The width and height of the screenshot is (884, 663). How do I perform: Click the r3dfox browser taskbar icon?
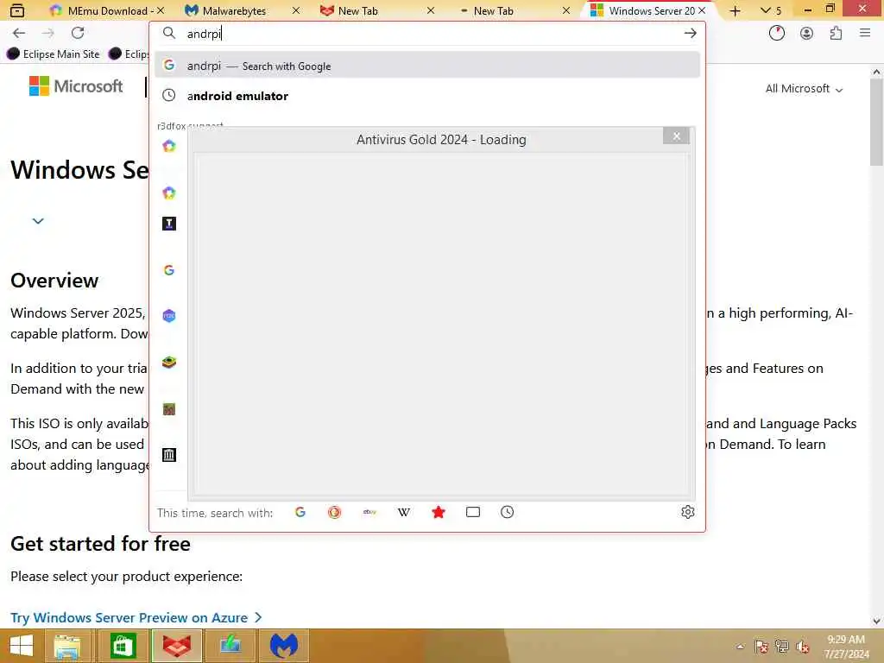[176, 646]
